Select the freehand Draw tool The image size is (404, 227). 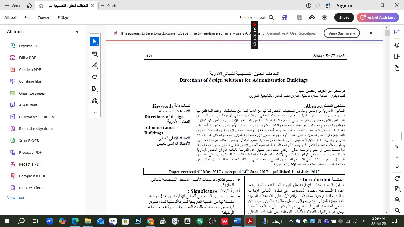click(95, 77)
